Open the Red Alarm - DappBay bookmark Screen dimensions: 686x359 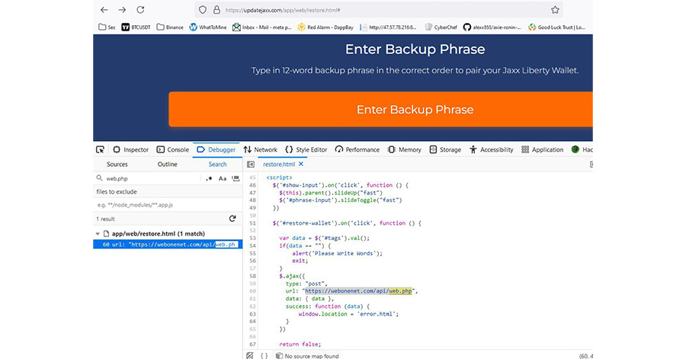pyautogui.click(x=325, y=27)
